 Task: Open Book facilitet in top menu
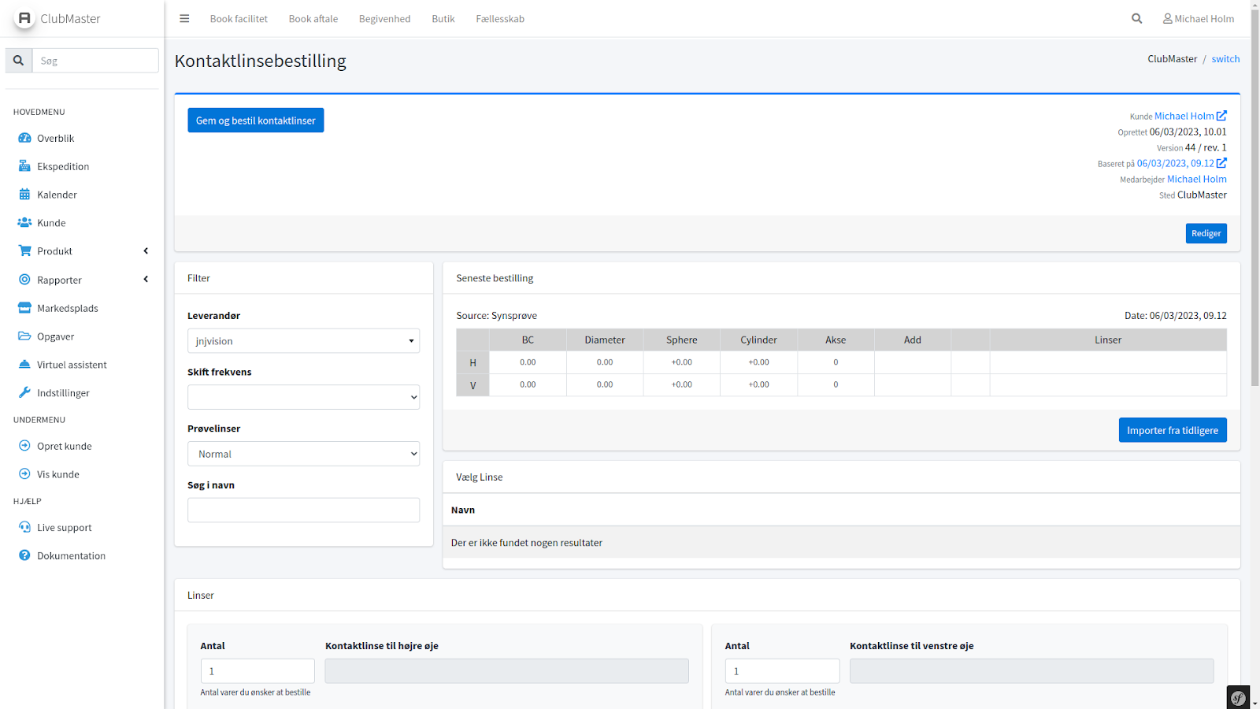pyautogui.click(x=239, y=19)
